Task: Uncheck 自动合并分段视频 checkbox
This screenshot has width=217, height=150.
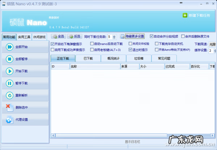Action: 152,37
